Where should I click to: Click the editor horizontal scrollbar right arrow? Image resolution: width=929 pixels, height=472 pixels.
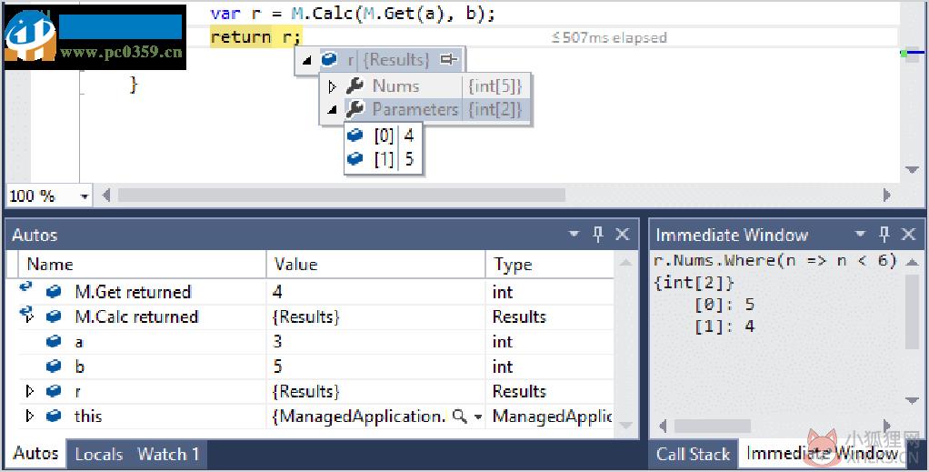coord(887,196)
